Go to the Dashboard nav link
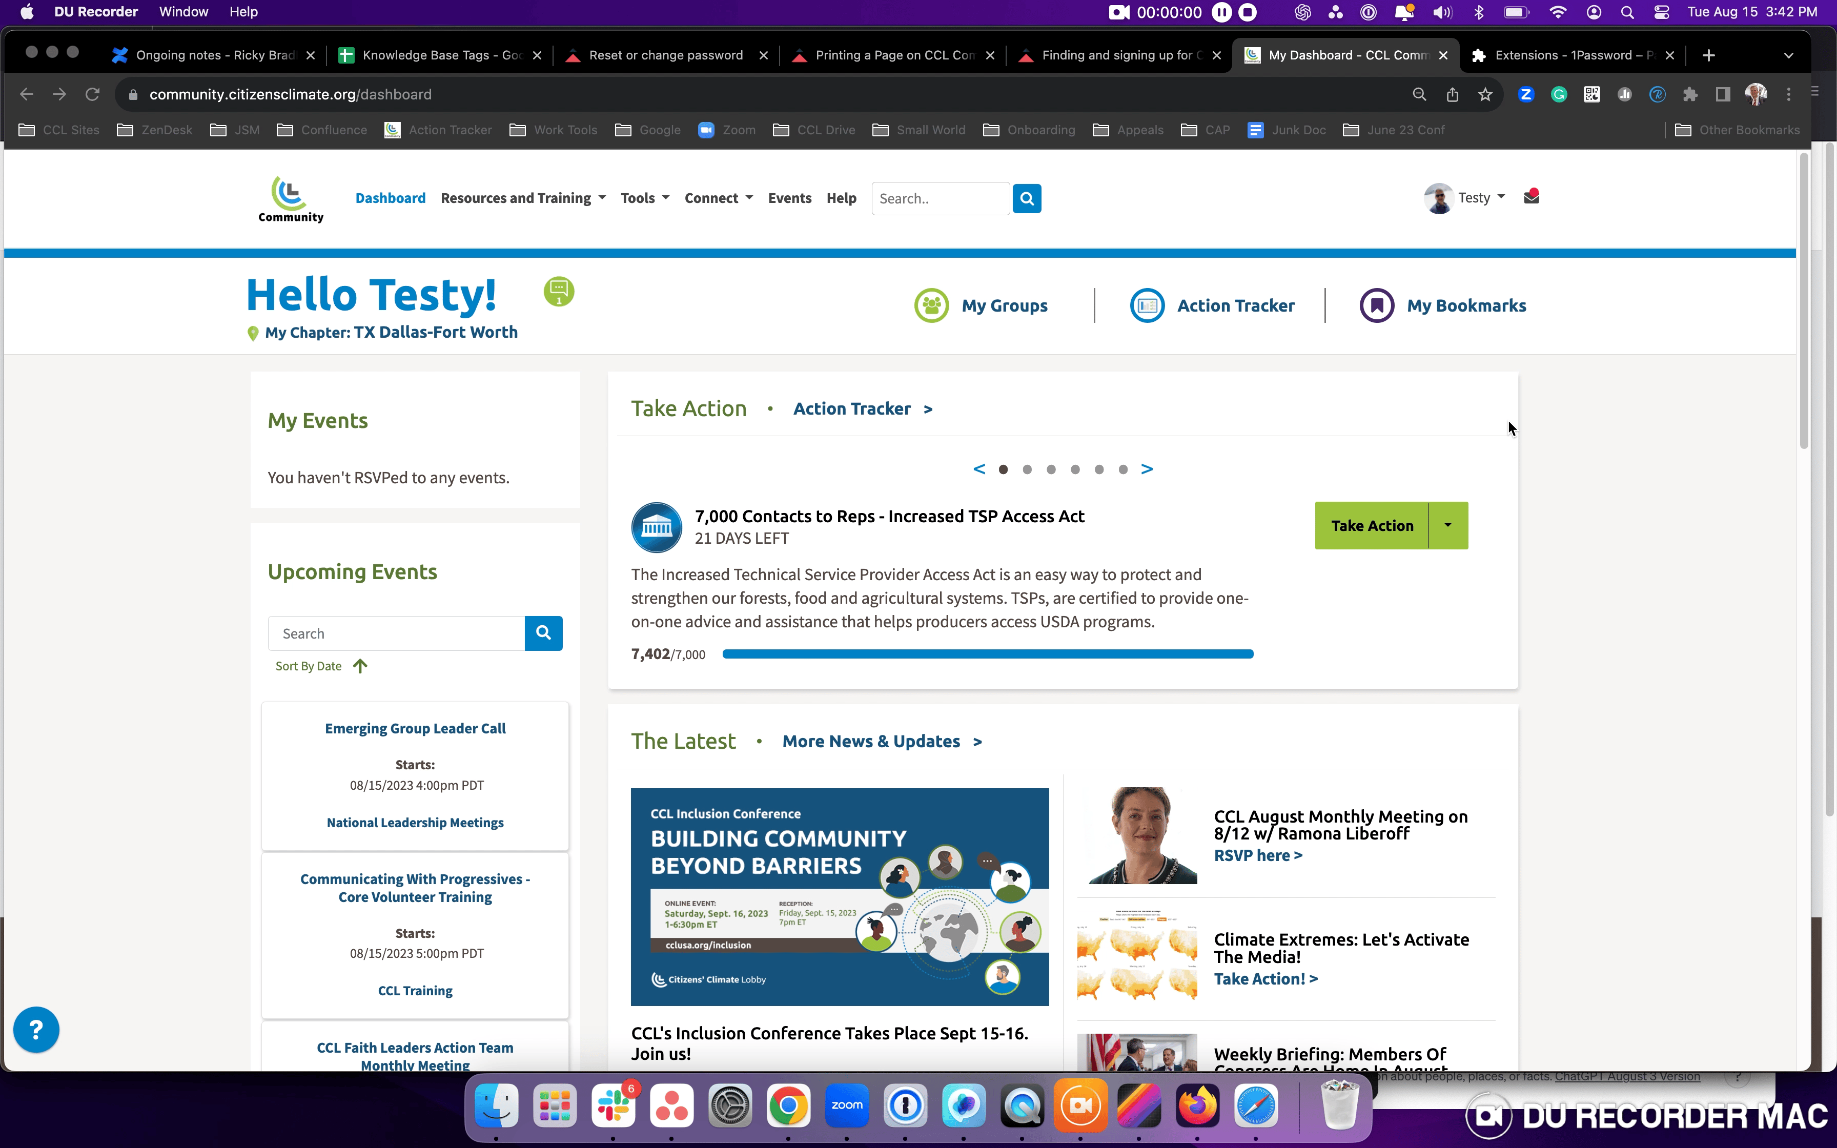This screenshot has width=1837, height=1148. tap(390, 198)
